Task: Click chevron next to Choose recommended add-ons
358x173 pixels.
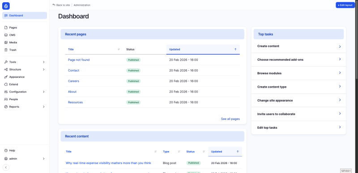Action: (x=340, y=59)
